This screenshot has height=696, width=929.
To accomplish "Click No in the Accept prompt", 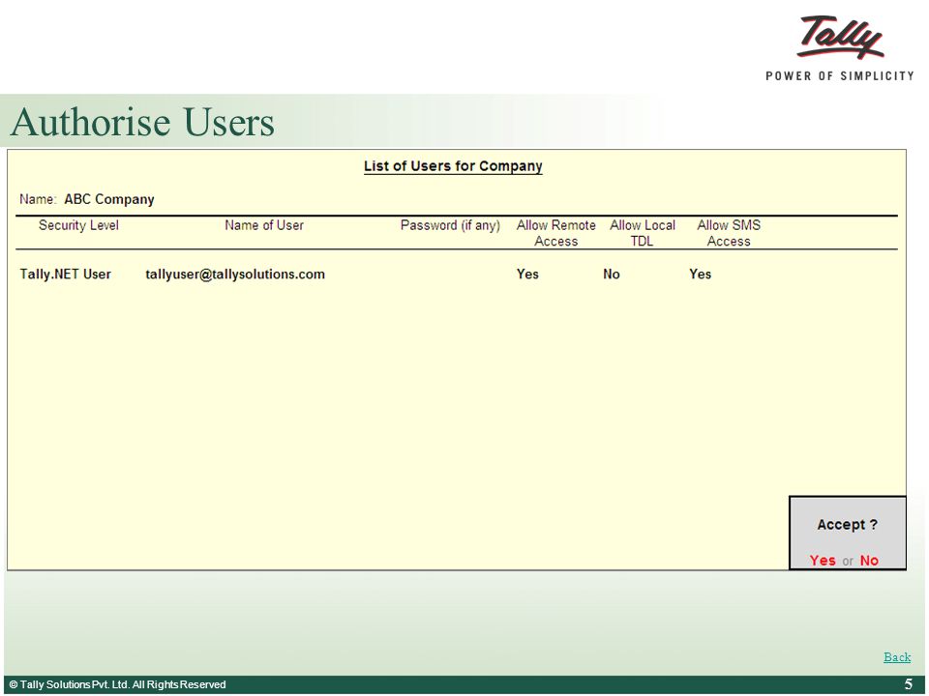I will point(869,560).
